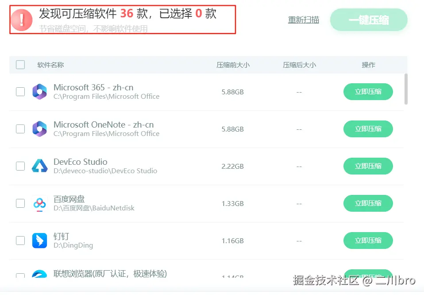Screen dimensions: 424x295
Task: Click the Microsoft 365 app icon
Action: 39,92
